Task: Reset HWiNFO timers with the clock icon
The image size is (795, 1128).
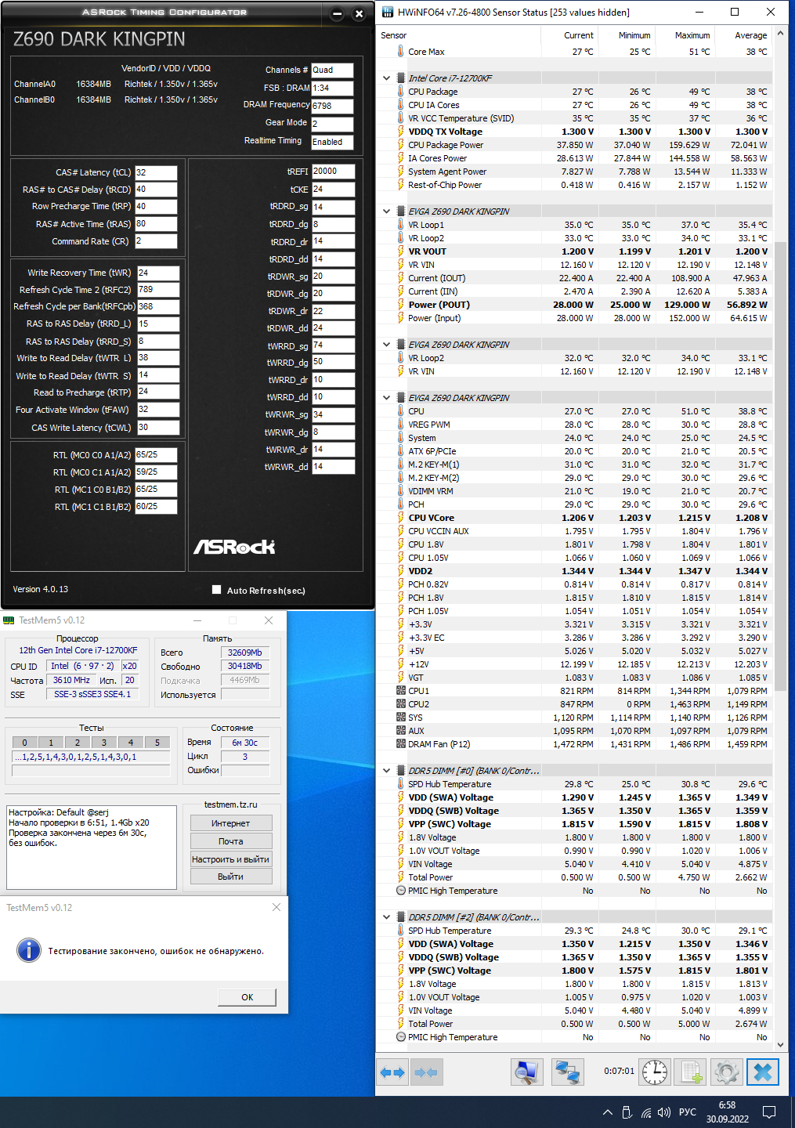Action: [x=655, y=1072]
